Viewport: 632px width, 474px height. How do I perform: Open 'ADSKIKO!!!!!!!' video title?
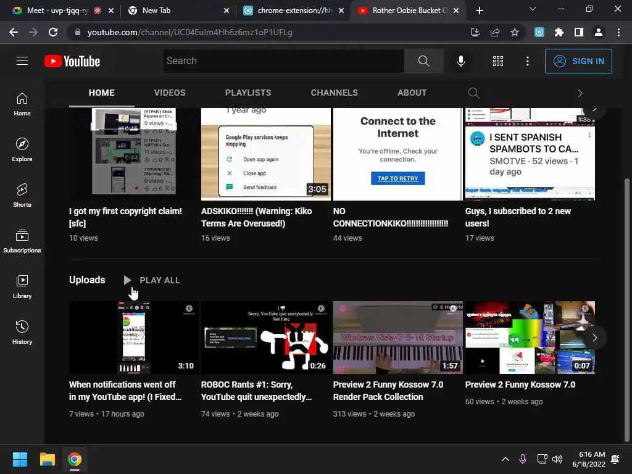[256, 217]
